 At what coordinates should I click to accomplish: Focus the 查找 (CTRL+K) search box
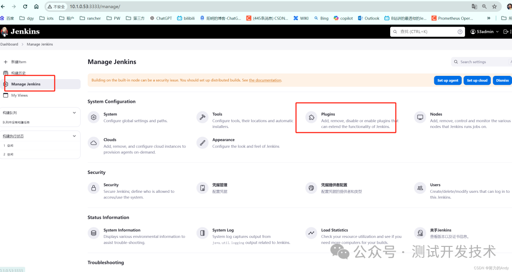coord(428,32)
